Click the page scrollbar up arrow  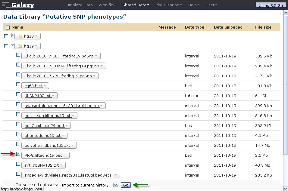[286, 12]
